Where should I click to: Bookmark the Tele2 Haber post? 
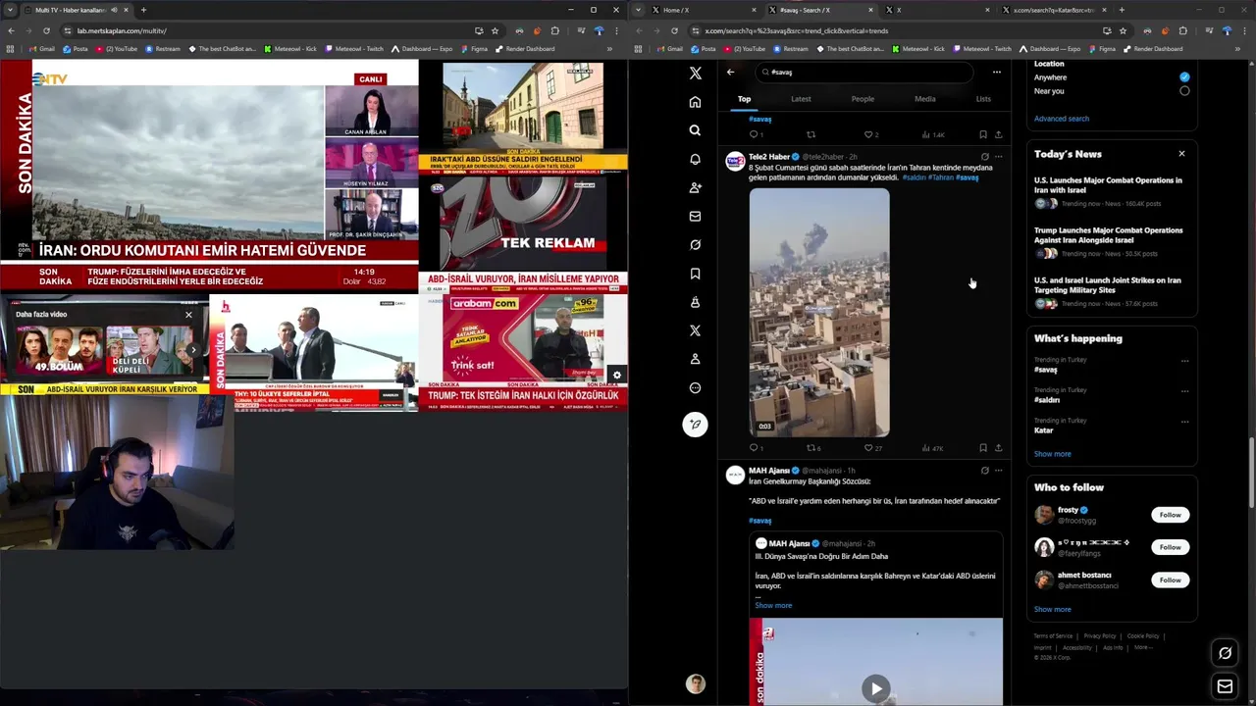coord(983,448)
